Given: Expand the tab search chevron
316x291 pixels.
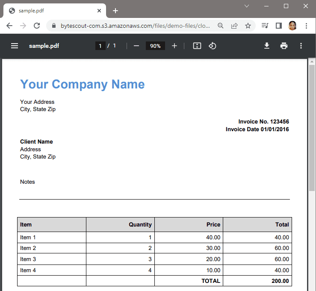Looking at the screenshot, I should click(247, 6).
